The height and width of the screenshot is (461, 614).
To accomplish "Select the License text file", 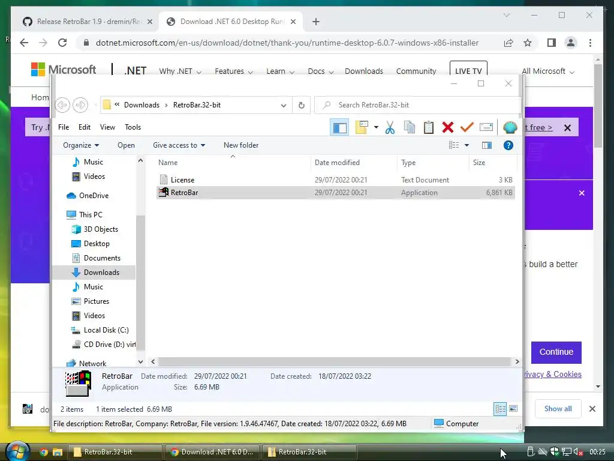I will click(336, 180).
